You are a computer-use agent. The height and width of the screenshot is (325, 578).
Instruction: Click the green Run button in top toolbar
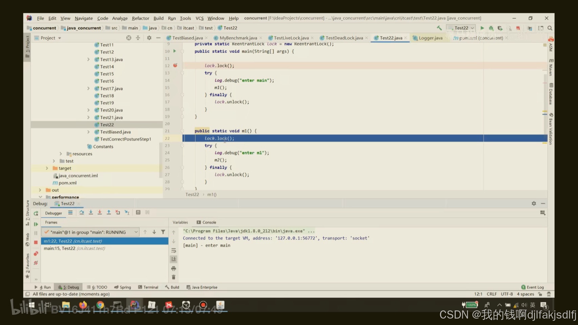pos(482,28)
